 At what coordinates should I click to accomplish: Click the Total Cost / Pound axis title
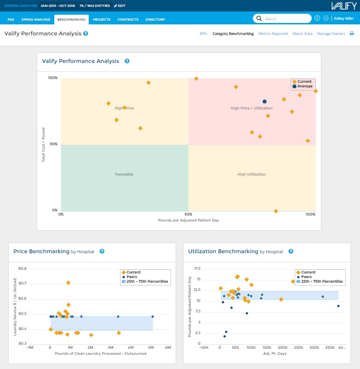[43, 145]
